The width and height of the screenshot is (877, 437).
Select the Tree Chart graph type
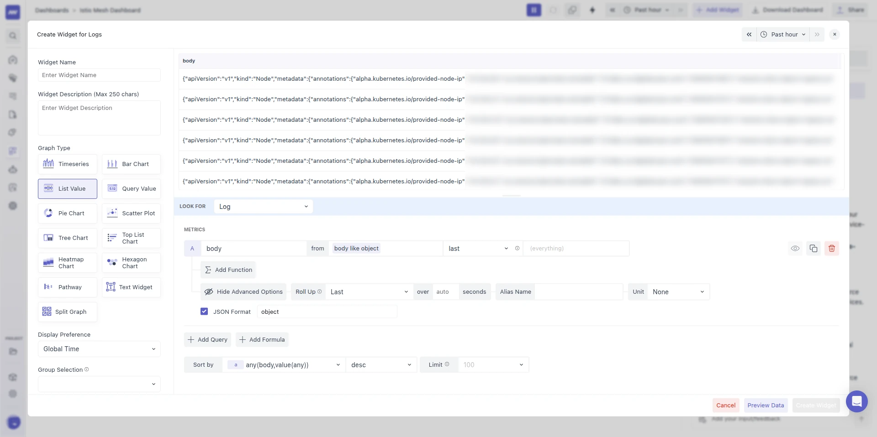(x=68, y=238)
